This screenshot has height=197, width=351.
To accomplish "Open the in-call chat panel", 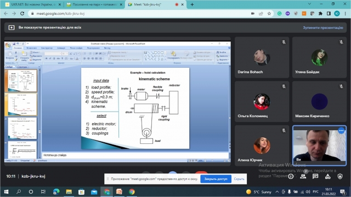I will click(x=315, y=176).
